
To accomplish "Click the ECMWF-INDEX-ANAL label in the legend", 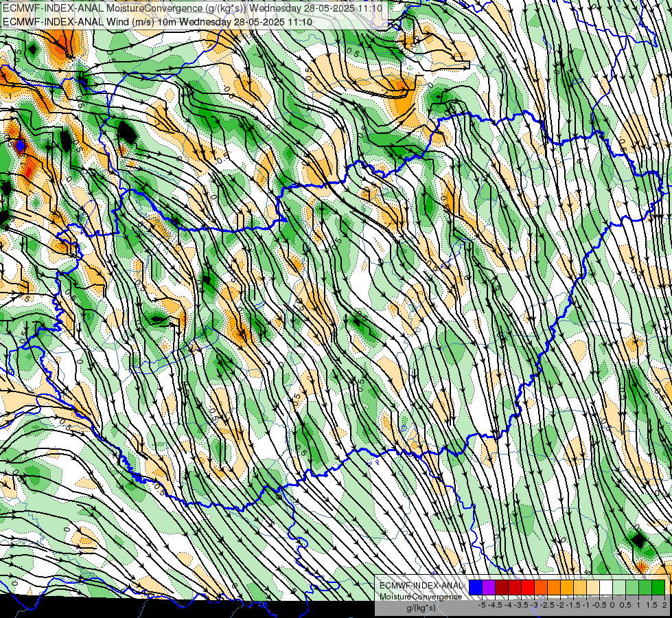I will (421, 586).
